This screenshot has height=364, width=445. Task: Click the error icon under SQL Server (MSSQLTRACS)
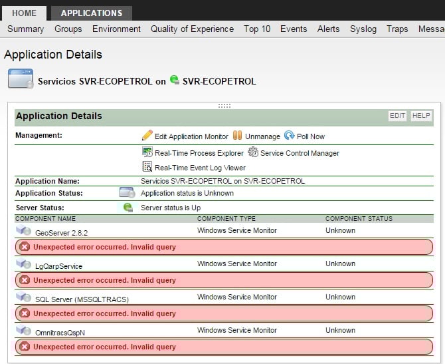point(25,313)
